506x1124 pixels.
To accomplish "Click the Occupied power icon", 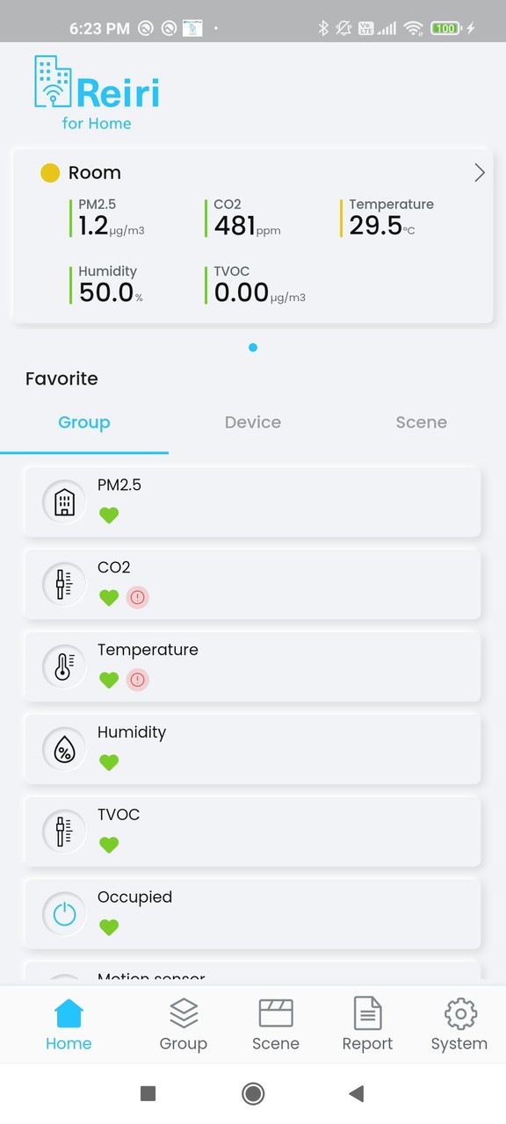I will point(63,914).
